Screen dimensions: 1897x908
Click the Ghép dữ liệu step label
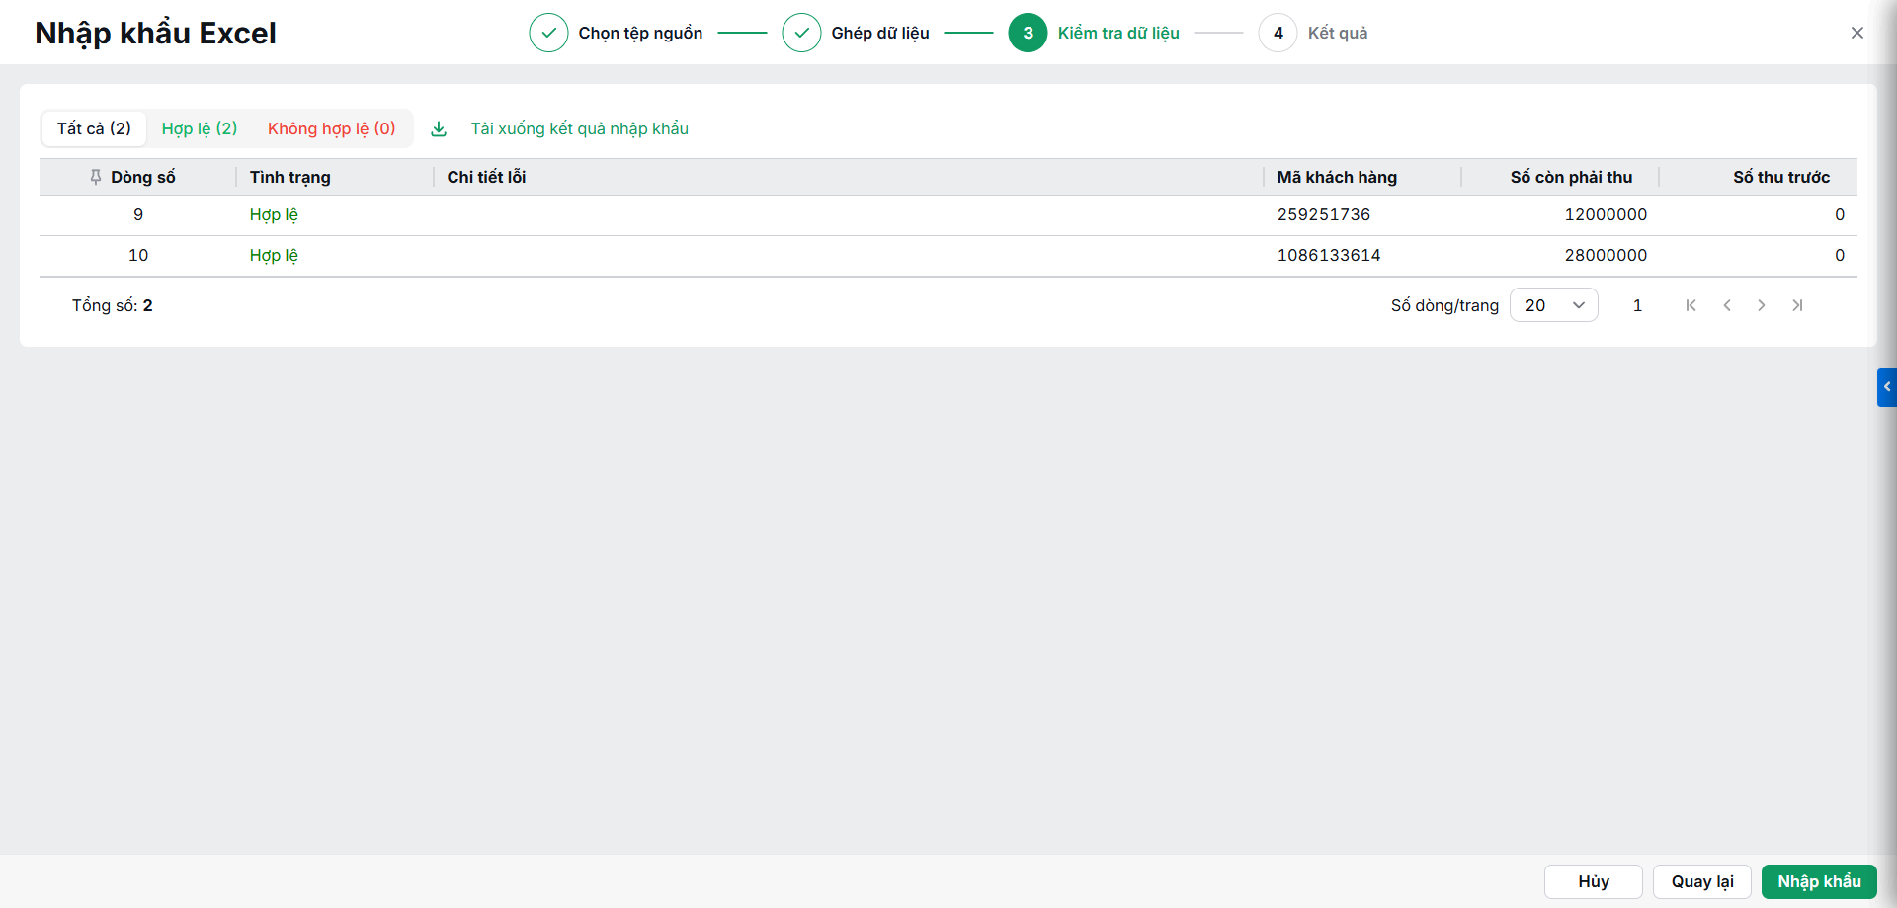point(879,33)
